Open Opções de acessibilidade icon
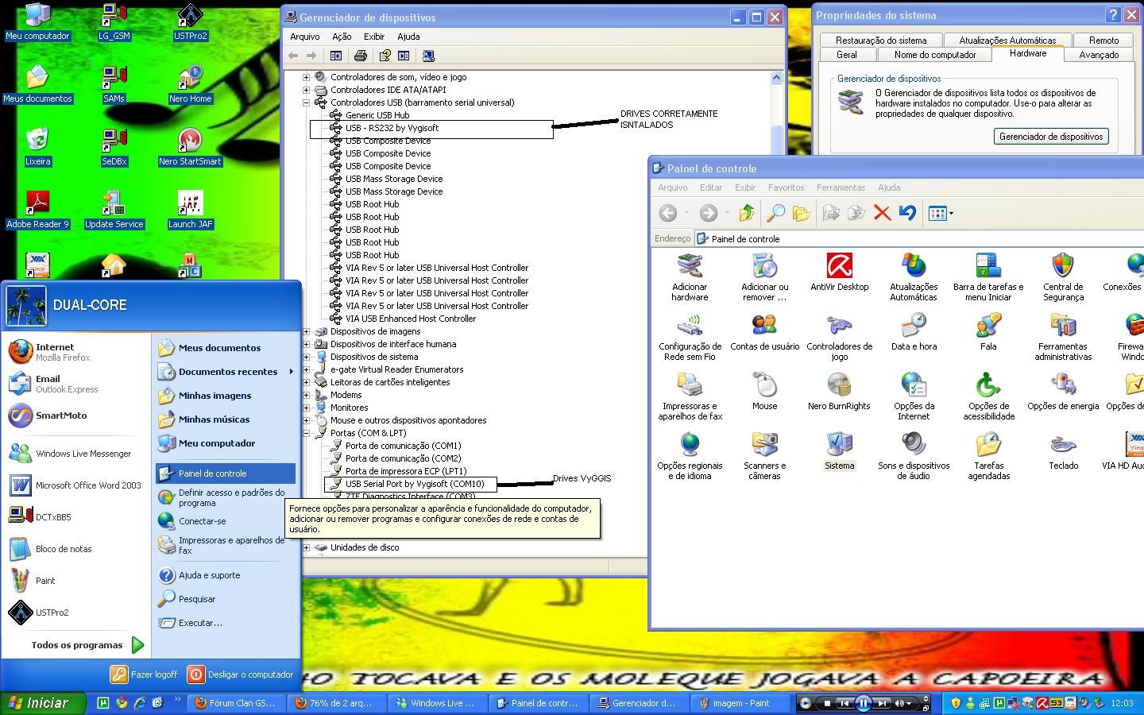The image size is (1144, 715). [x=988, y=396]
